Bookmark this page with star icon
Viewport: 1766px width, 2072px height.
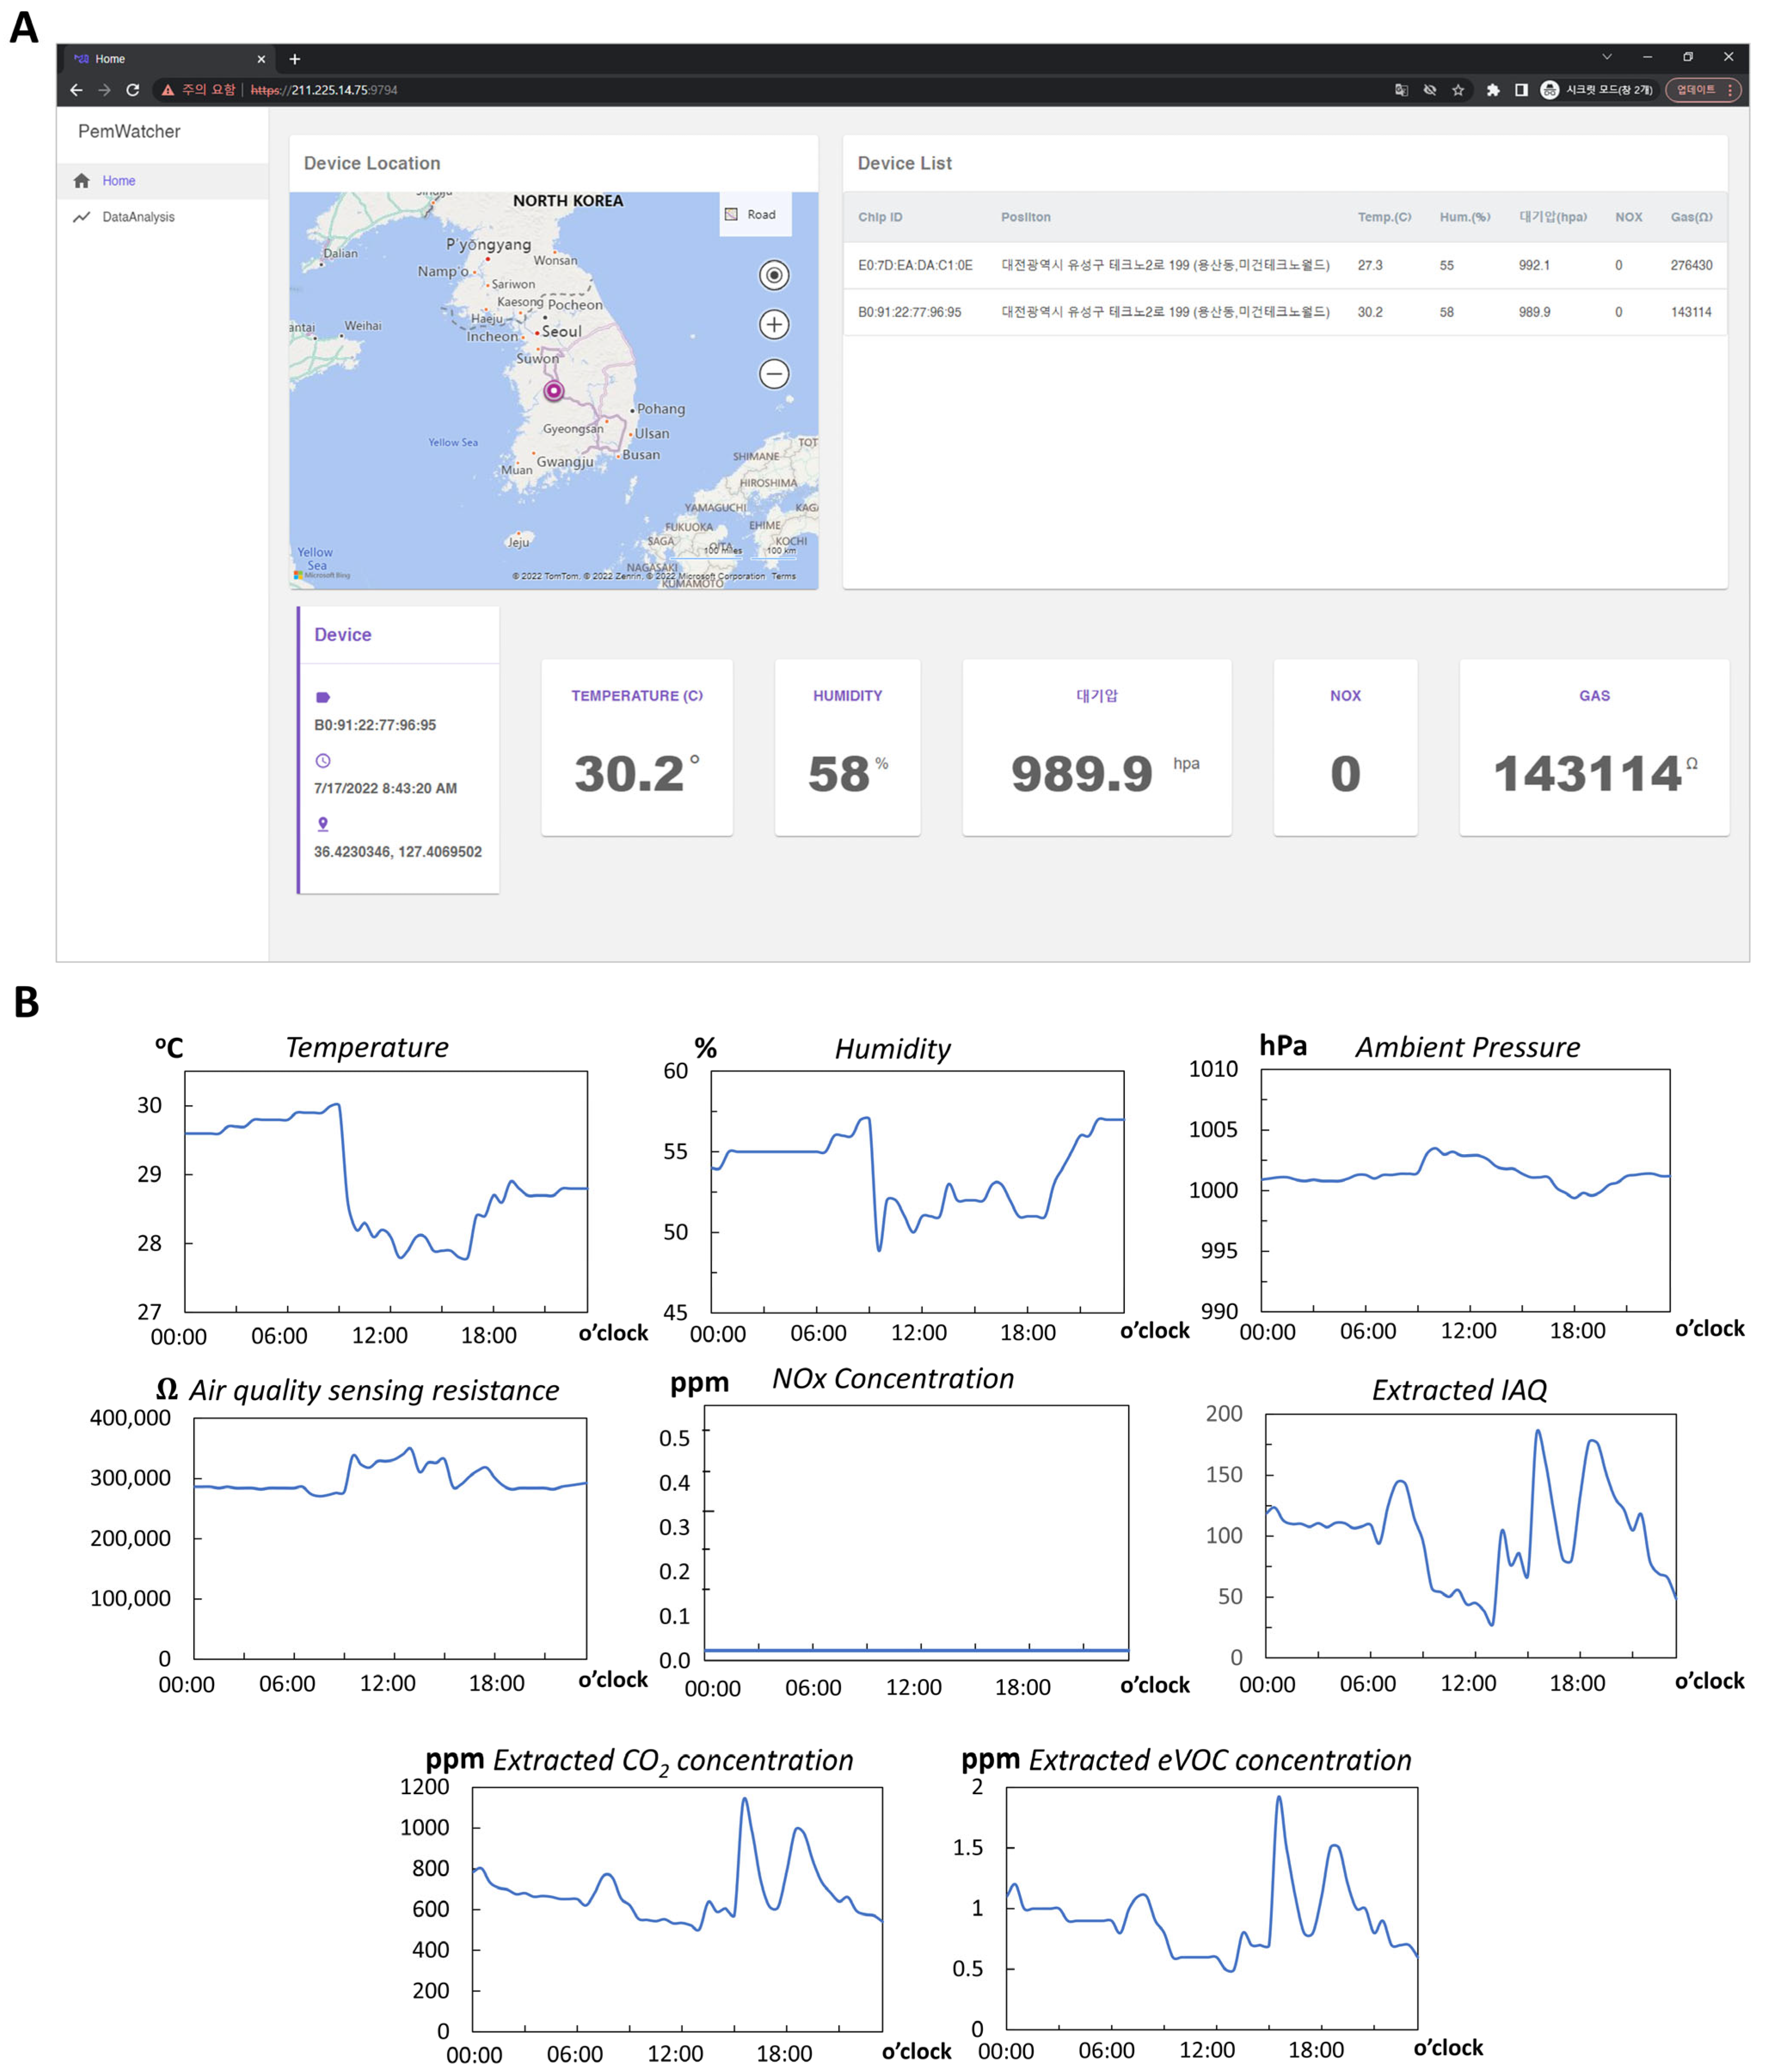click(x=1457, y=90)
